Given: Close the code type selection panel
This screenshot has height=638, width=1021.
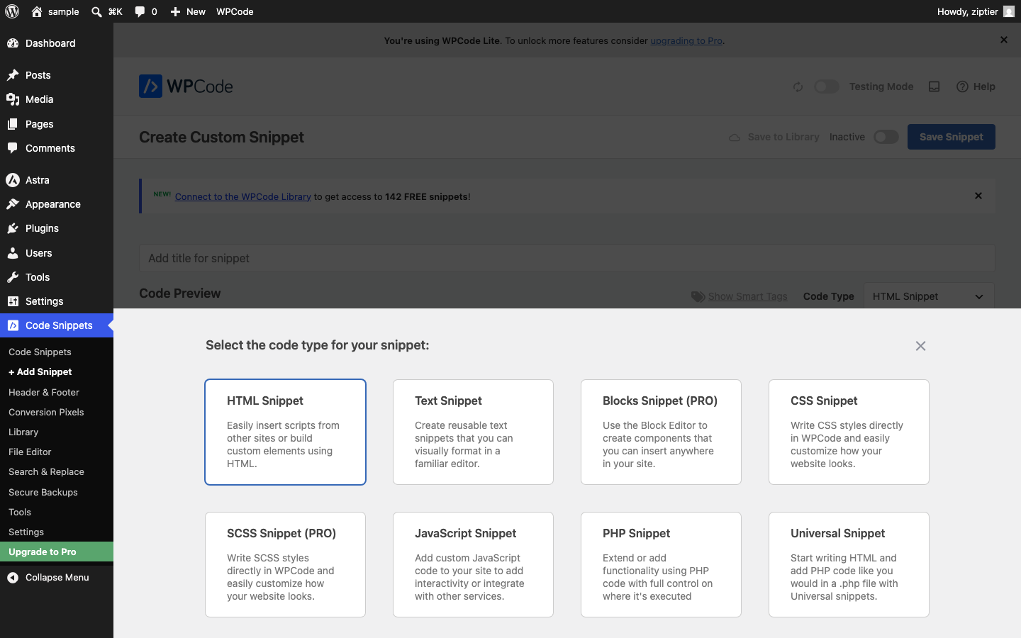Looking at the screenshot, I should pyautogui.click(x=920, y=346).
